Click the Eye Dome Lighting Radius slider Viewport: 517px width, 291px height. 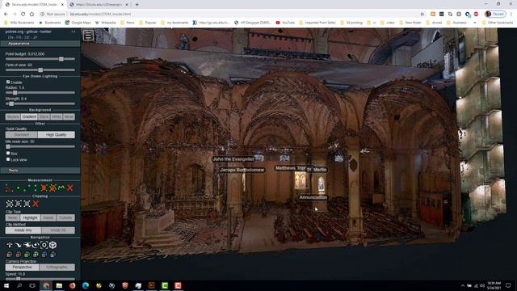[x=40, y=93]
